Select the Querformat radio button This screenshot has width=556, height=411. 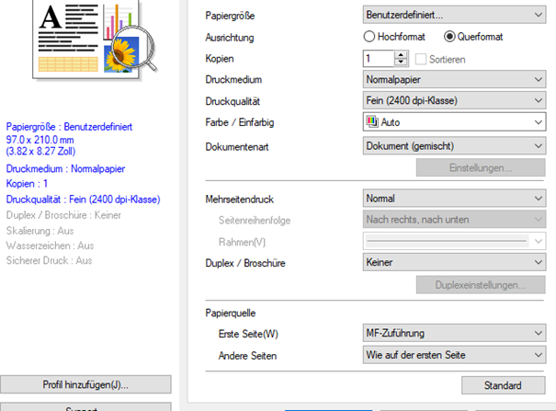pos(449,37)
